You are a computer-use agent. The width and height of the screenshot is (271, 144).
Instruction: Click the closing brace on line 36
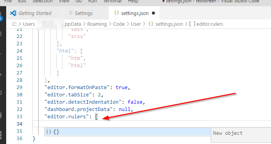(x=34, y=139)
